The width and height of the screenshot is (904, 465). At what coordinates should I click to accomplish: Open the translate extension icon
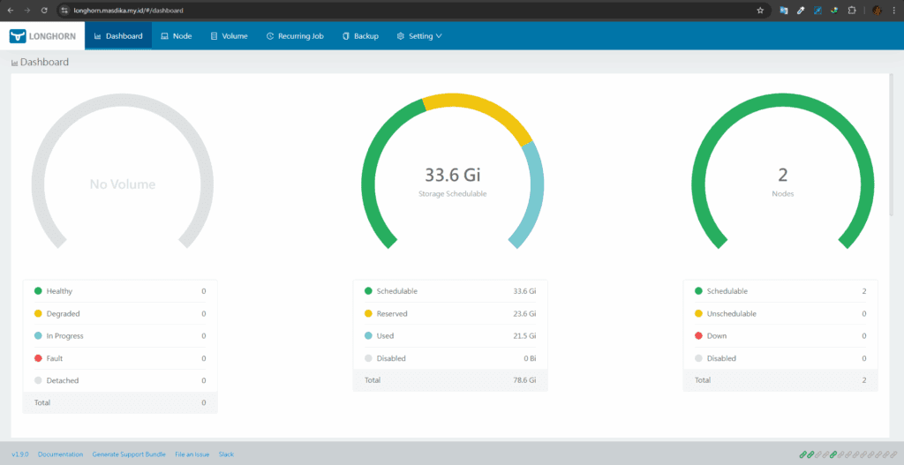[x=784, y=11]
